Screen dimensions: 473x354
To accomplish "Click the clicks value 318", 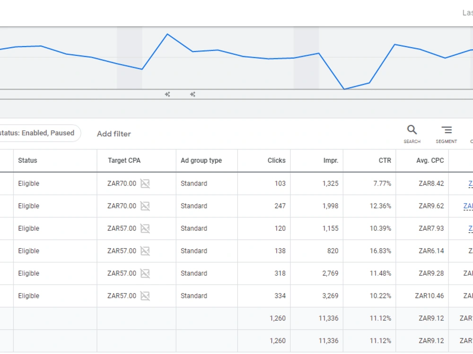I will tap(280, 273).
